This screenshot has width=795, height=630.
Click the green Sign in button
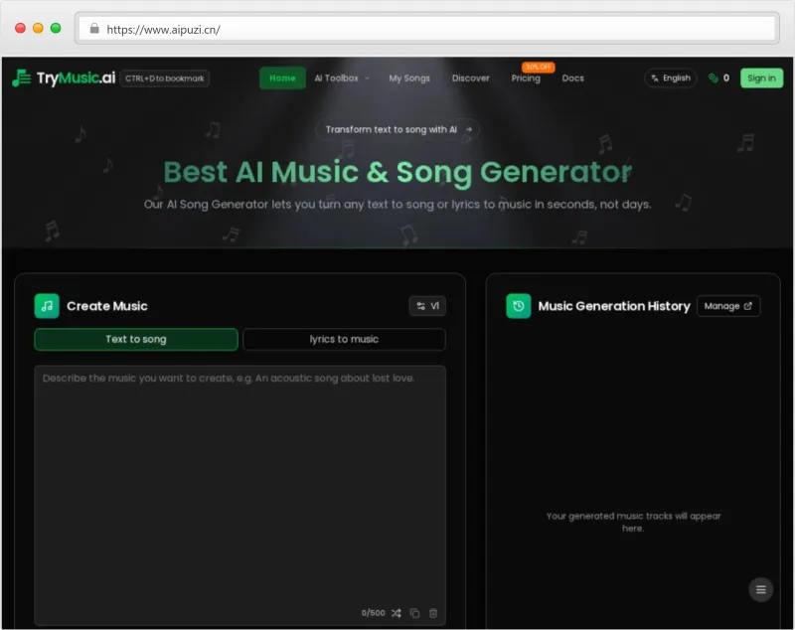click(x=761, y=78)
